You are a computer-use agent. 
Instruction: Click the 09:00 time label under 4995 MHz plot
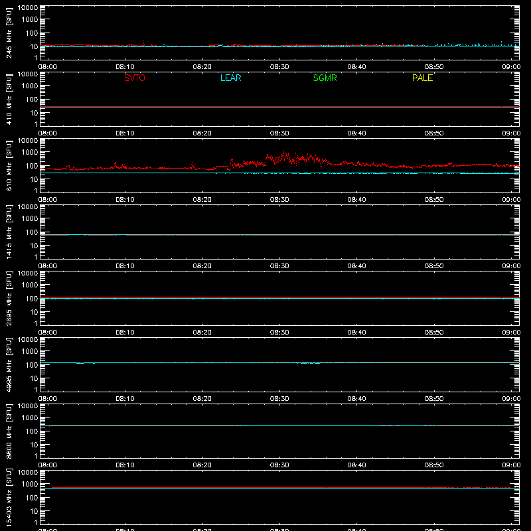511,399
